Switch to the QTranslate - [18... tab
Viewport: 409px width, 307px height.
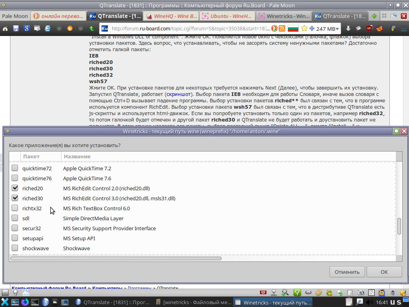pyautogui.click(x=340, y=16)
